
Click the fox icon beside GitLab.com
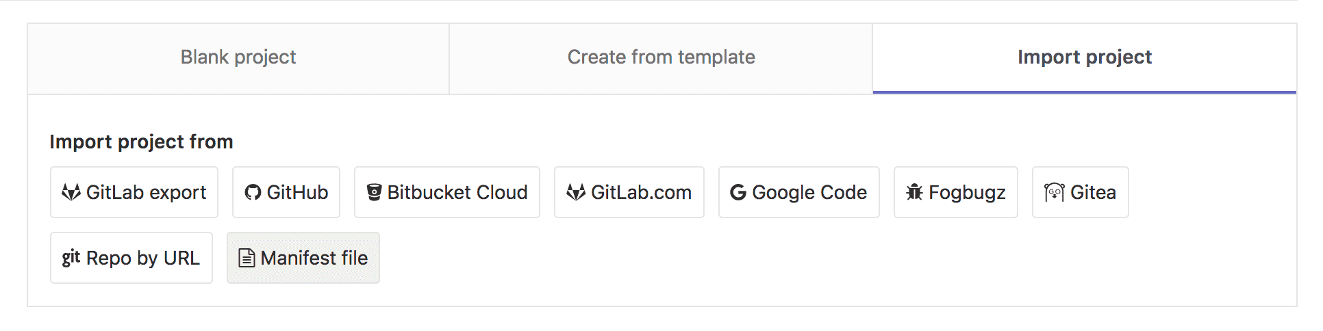click(576, 192)
